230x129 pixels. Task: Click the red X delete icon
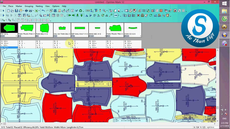click(x=138, y=15)
